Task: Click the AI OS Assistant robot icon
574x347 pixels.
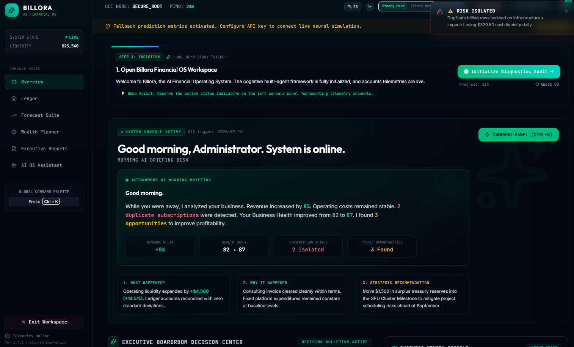Action: click(14, 165)
